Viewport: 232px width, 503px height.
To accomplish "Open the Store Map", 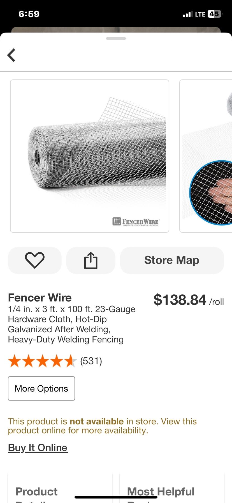I will pyautogui.click(x=172, y=260).
